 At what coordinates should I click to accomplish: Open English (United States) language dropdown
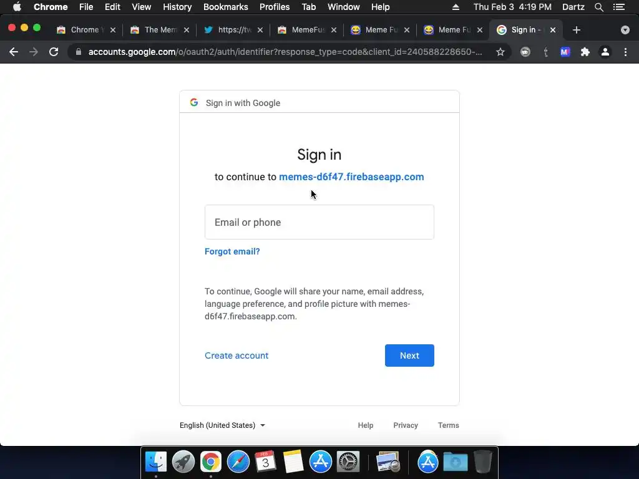(223, 425)
